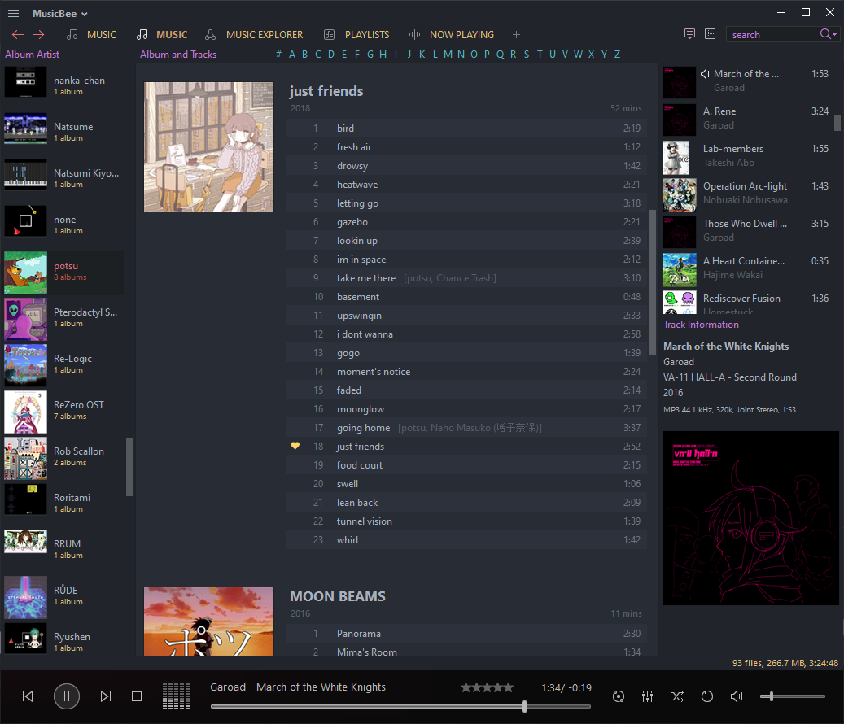The image size is (844, 724).
Task: Open the equalizer settings icon
Action: (x=648, y=696)
